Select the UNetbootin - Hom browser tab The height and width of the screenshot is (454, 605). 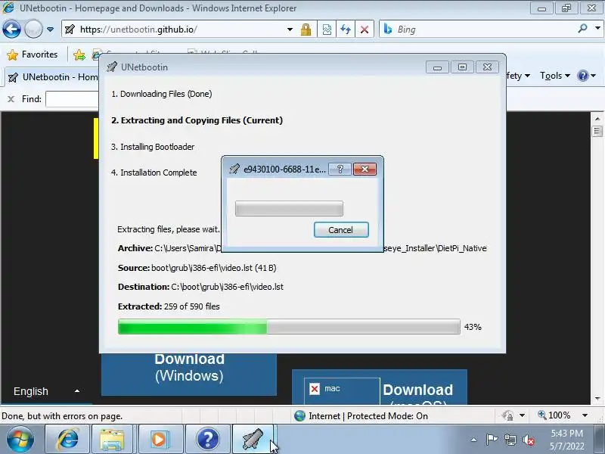click(52, 77)
